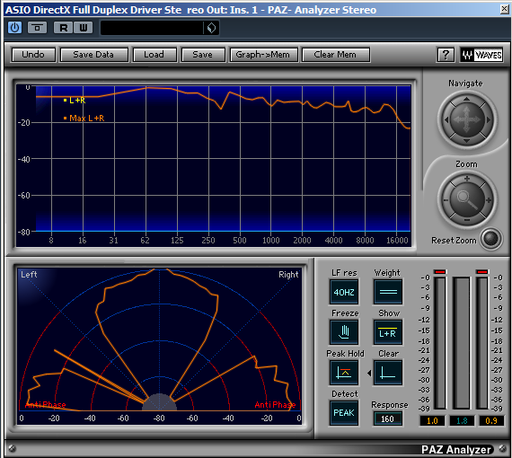Navigate down with the bottom arrow
This screenshot has height=458, width=512.
tap(466, 141)
